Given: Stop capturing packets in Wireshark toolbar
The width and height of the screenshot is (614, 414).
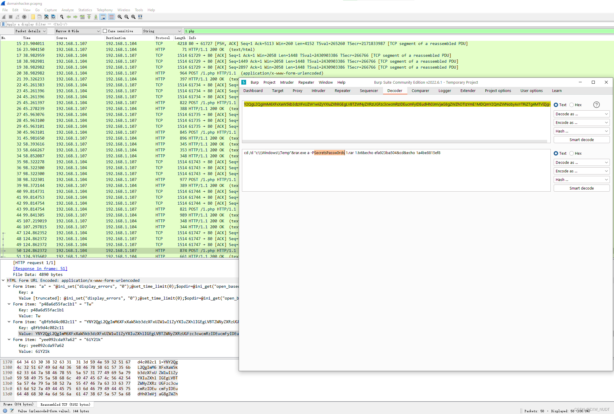Looking at the screenshot, I should point(11,17).
